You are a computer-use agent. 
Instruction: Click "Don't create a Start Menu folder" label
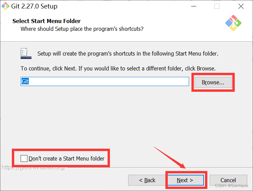[67, 158]
